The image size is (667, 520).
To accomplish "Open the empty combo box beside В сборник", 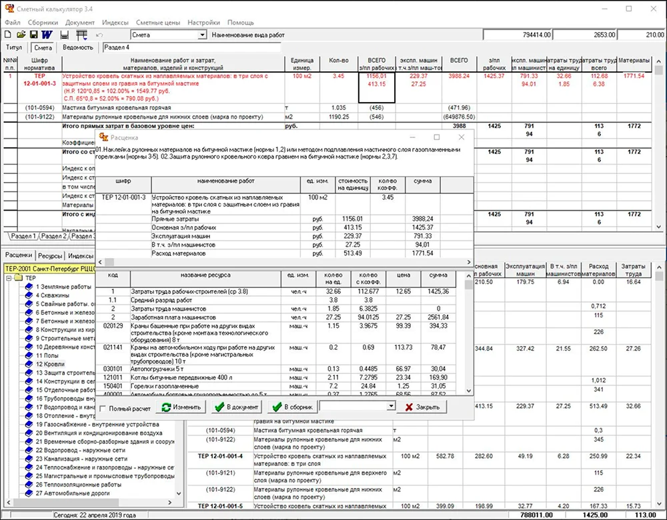I will click(391, 407).
